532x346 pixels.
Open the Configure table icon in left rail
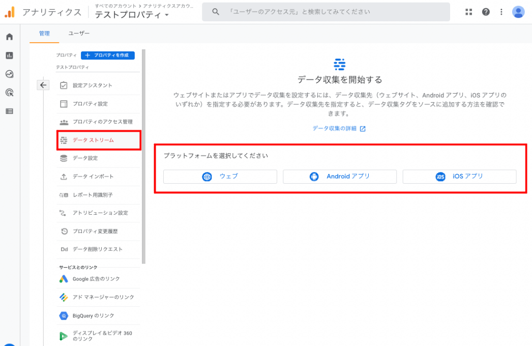click(x=10, y=111)
